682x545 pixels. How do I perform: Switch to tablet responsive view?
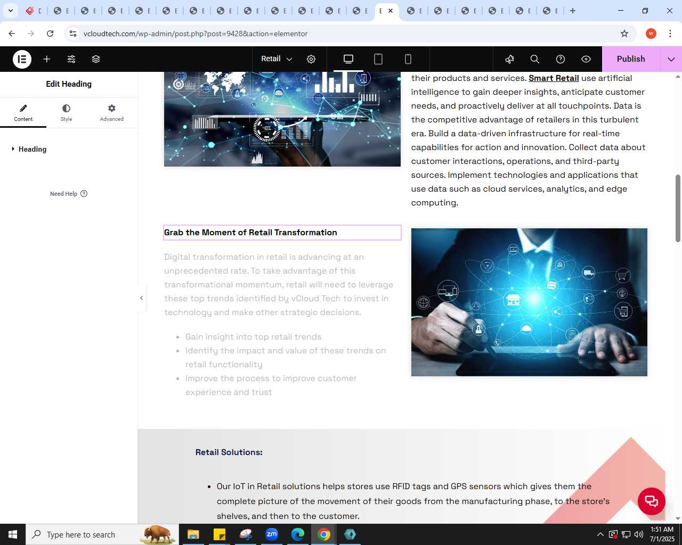378,59
